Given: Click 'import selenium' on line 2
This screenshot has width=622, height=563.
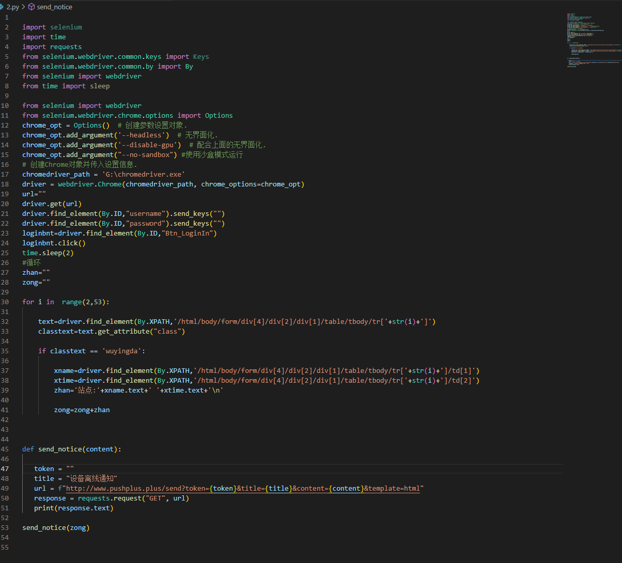Looking at the screenshot, I should (x=52, y=27).
